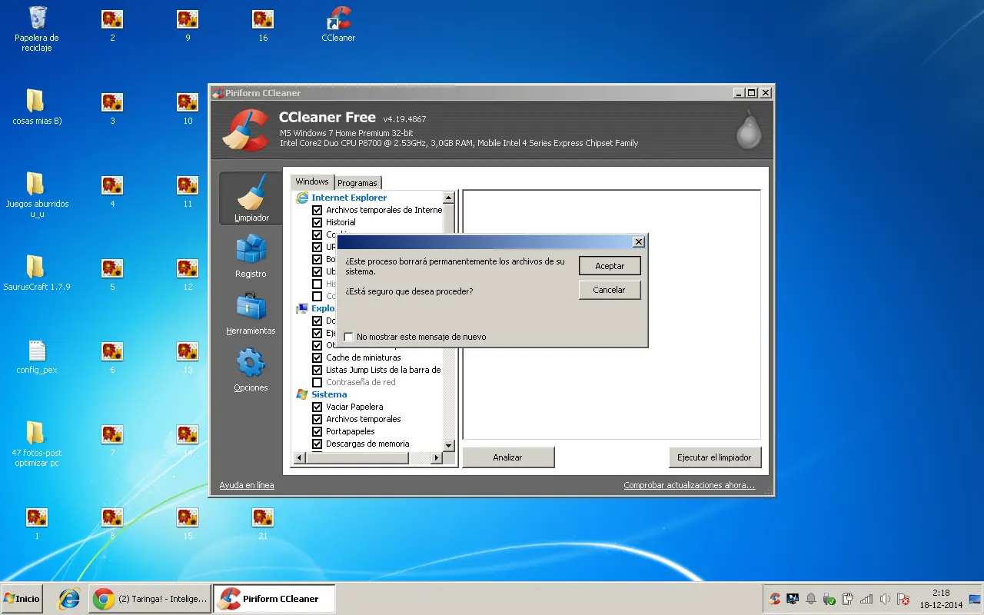This screenshot has width=984, height=615.
Task: Select the Sistema tree heading
Action: pos(329,394)
